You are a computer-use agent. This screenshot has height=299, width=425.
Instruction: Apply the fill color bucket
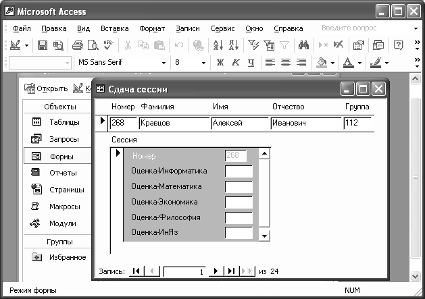point(322,63)
